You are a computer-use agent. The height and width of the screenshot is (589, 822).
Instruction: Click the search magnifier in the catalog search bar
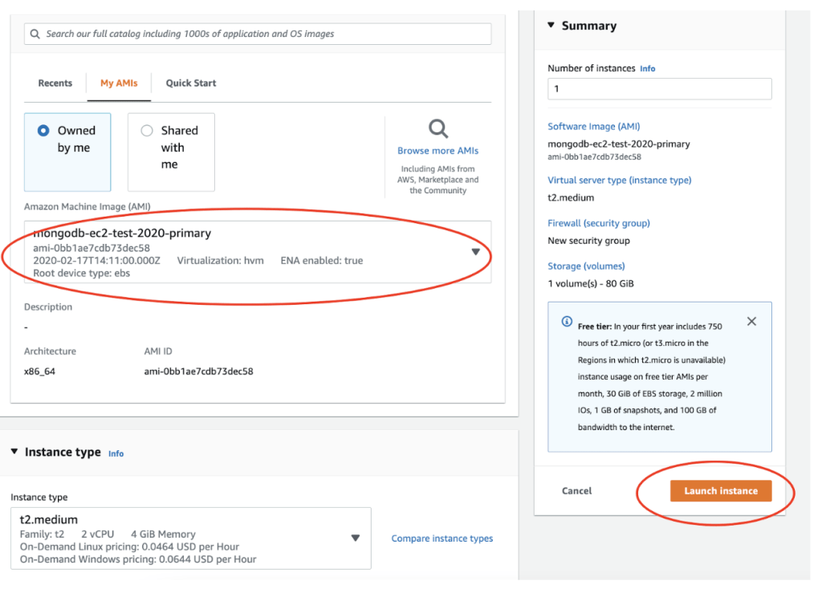tap(34, 33)
